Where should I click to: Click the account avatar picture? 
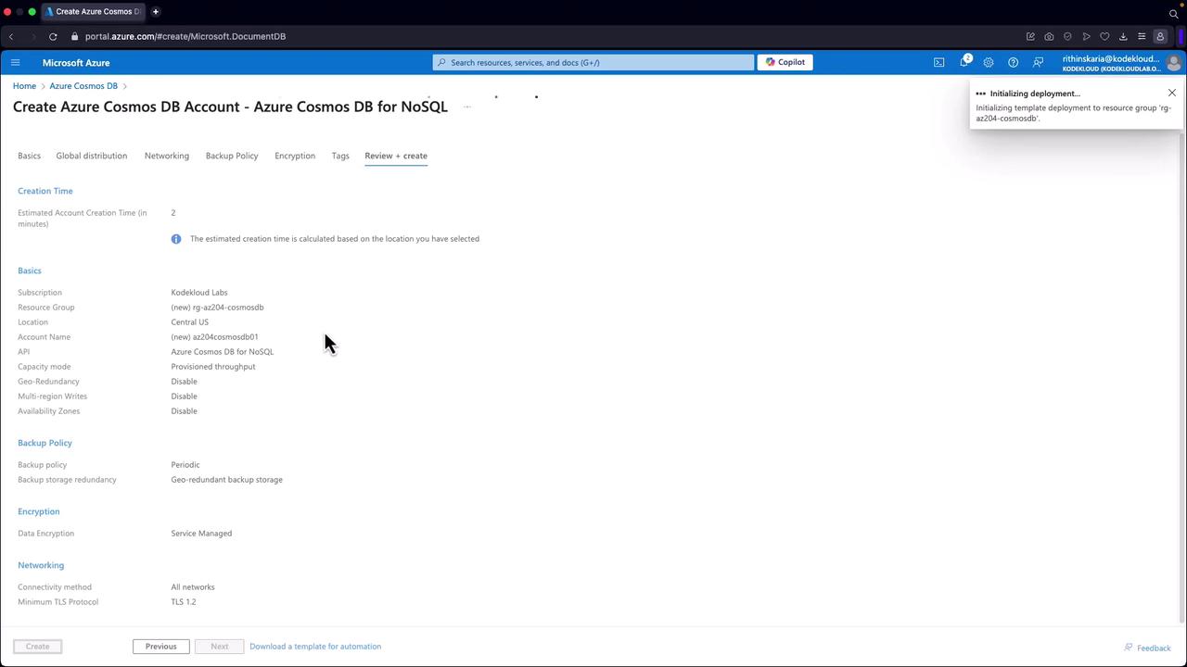1173,62
